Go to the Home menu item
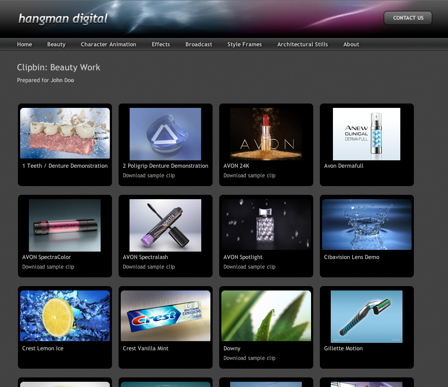 pos(24,45)
